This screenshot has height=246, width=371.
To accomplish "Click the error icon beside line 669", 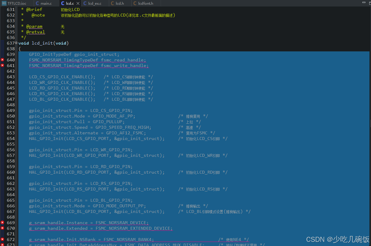I will click(x=2, y=223).
